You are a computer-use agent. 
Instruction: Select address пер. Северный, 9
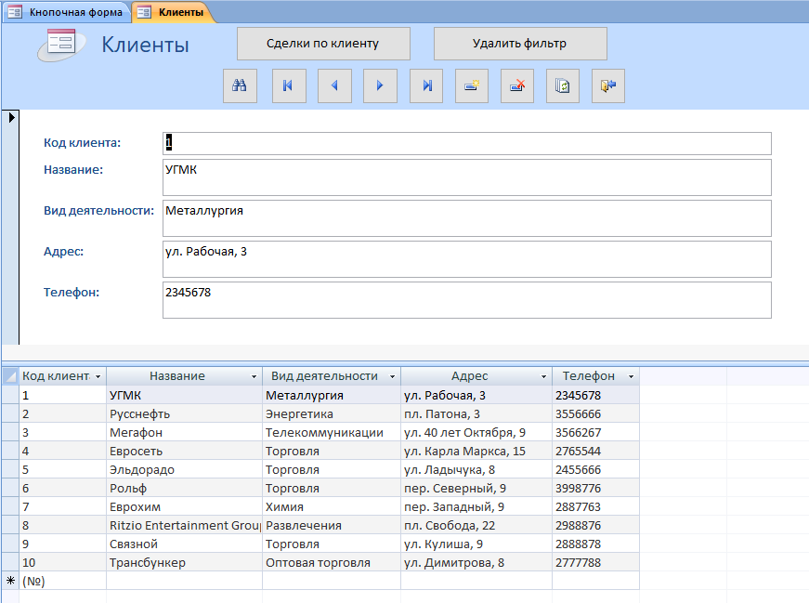click(x=476, y=489)
